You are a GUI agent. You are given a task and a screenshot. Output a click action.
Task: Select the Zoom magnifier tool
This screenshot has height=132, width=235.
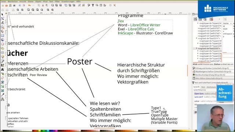(x=3, y=27)
